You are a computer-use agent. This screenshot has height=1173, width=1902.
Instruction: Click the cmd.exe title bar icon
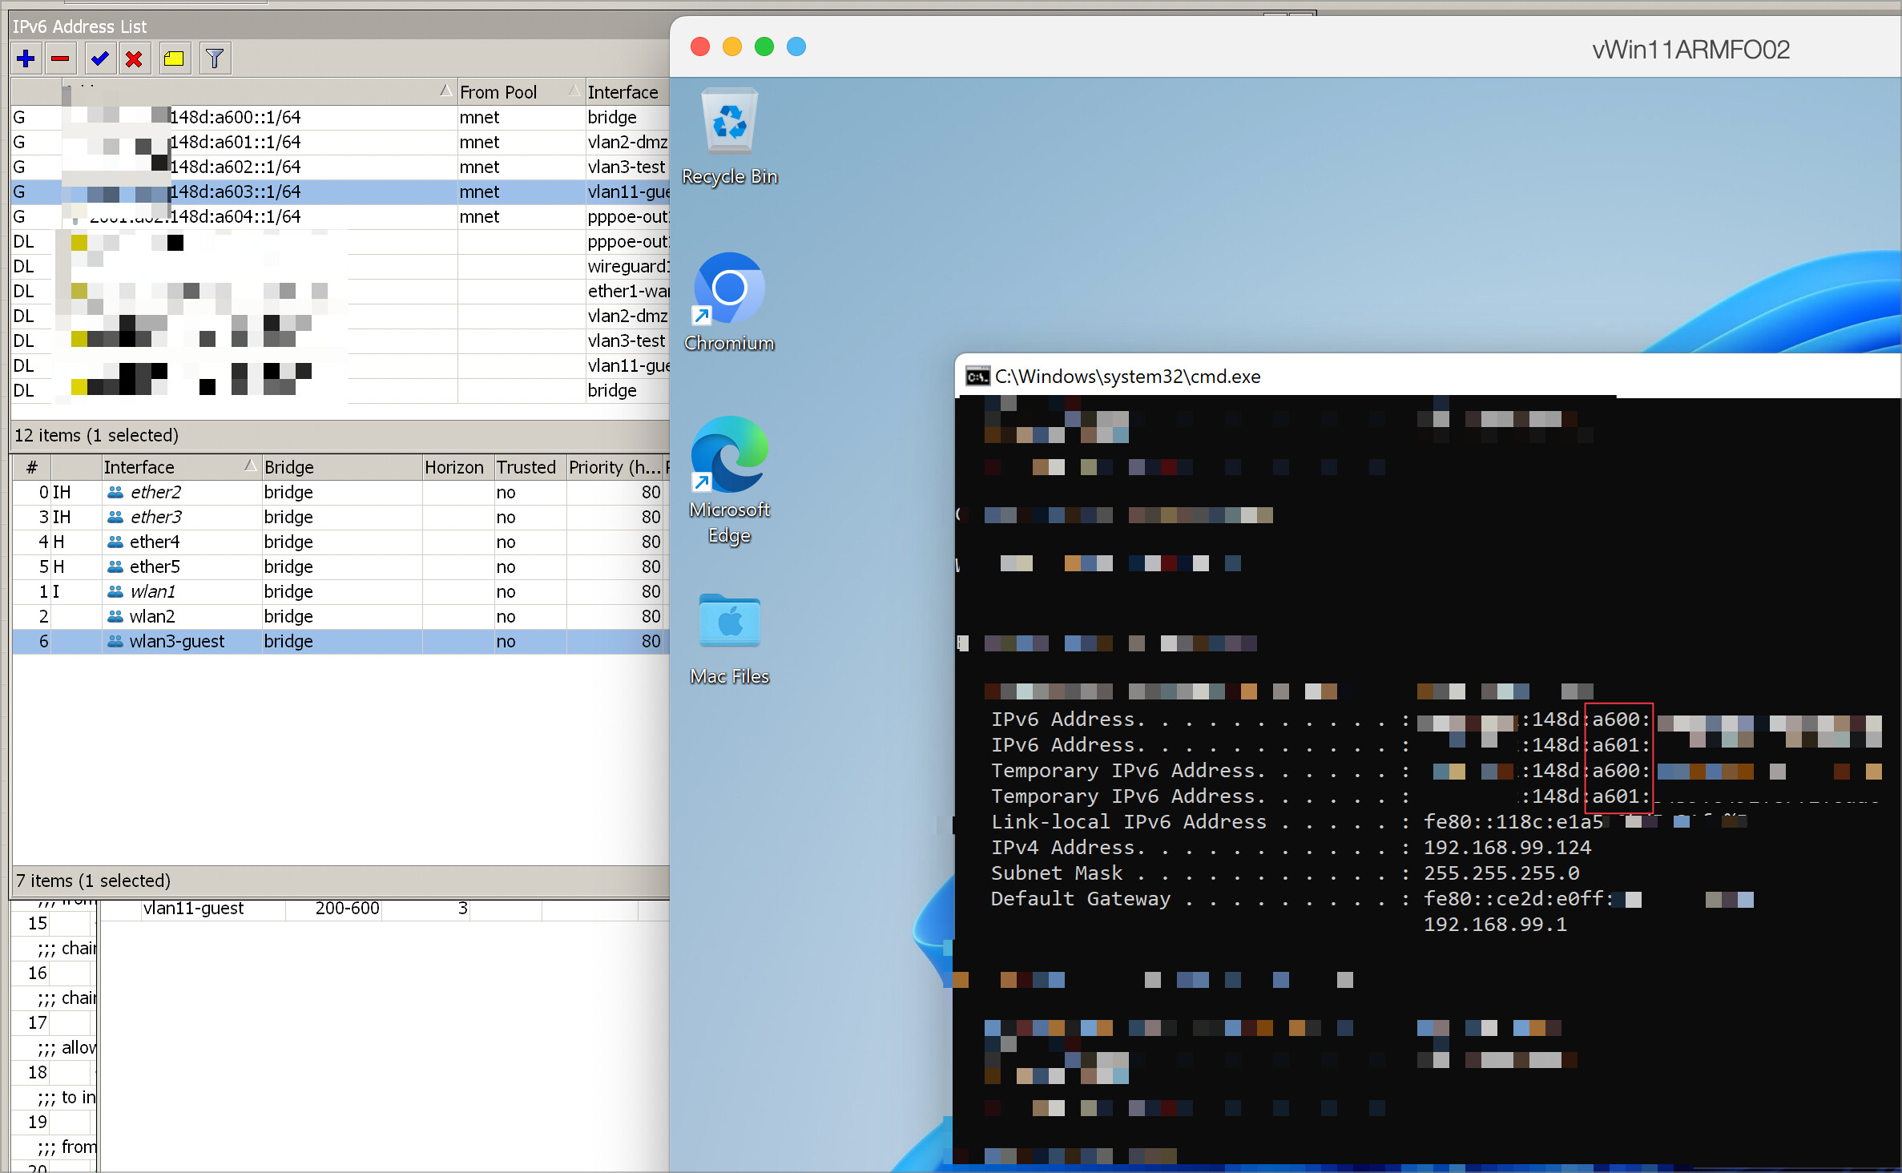pos(977,377)
